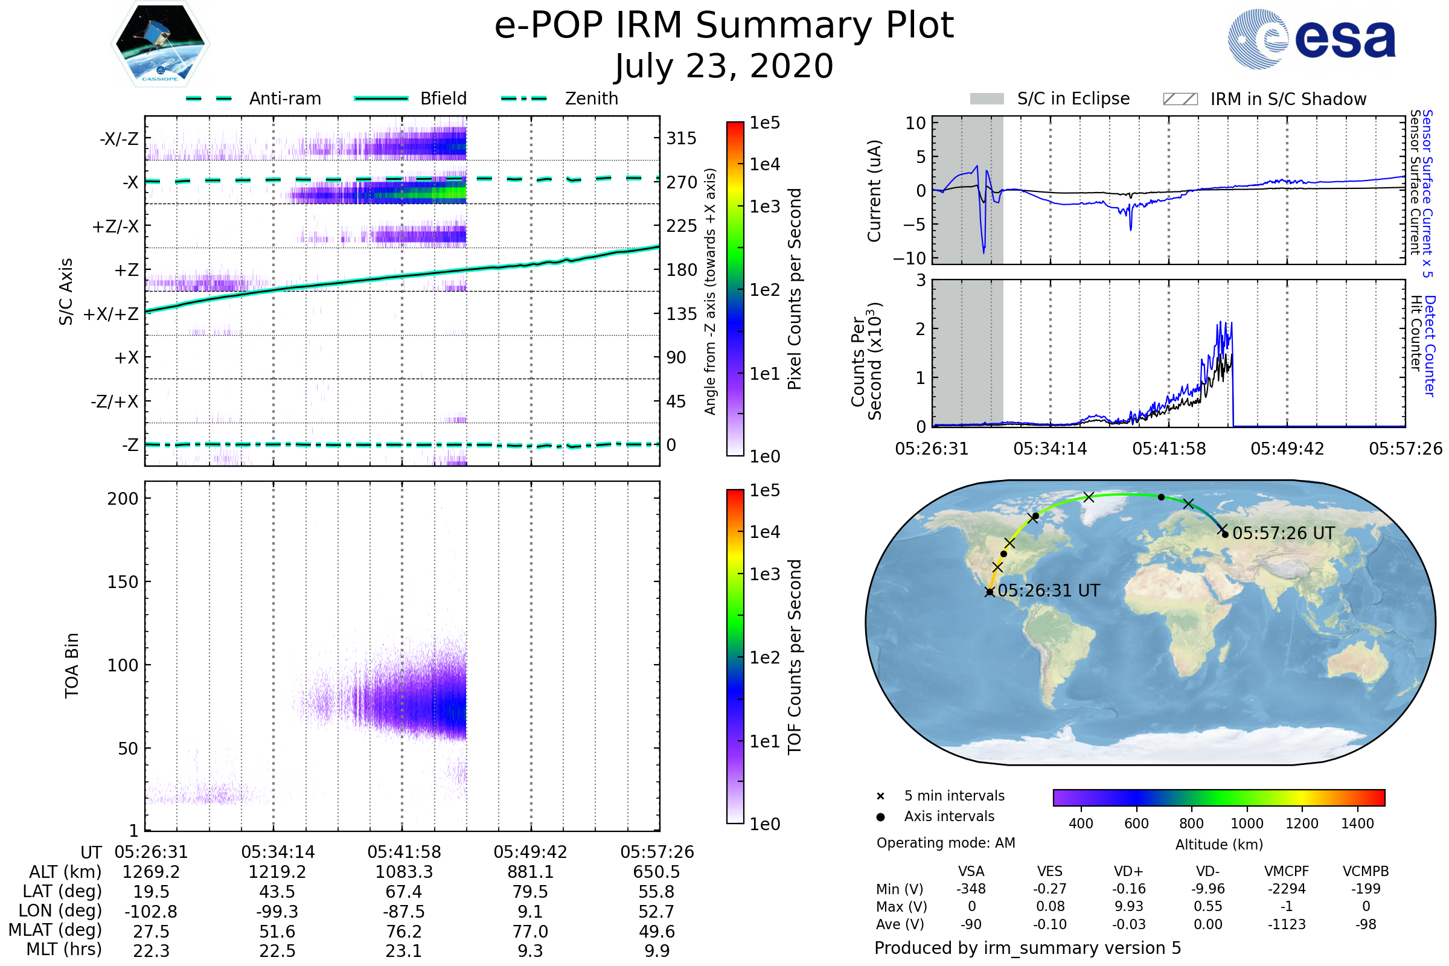Click the IRM in S/C Shadow hatch icon
The image size is (1449, 966).
click(1180, 99)
